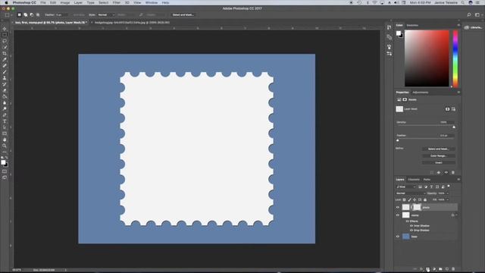Click the Add a layer style fx icon

421,269
